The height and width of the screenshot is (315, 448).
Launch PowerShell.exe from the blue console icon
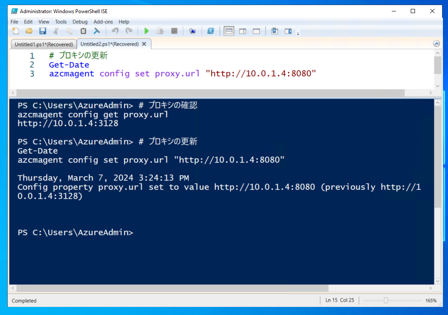point(210,31)
